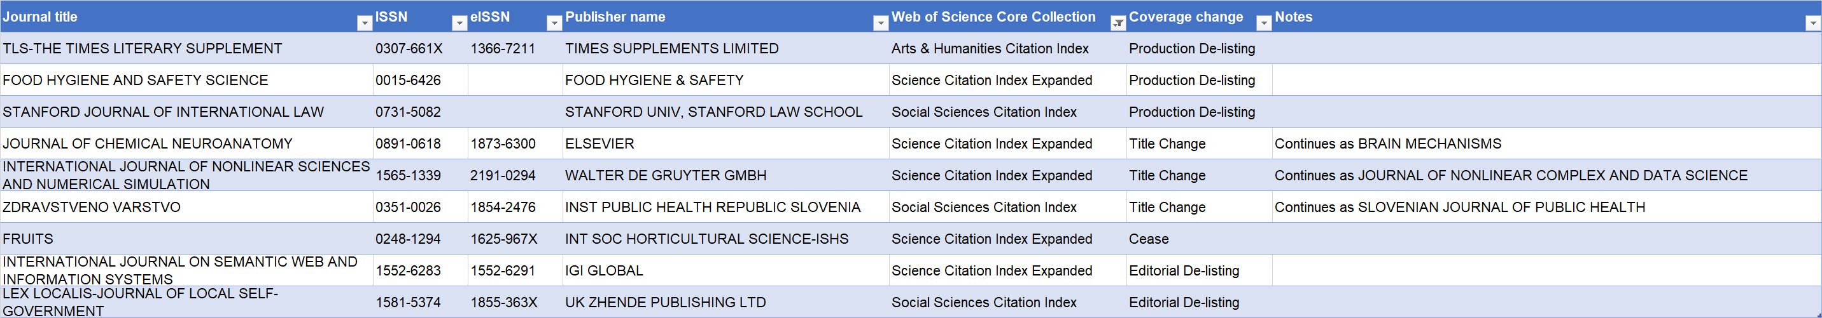Open the Publisher name filter dropdown
Image resolution: width=1822 pixels, height=318 pixels.
881,23
